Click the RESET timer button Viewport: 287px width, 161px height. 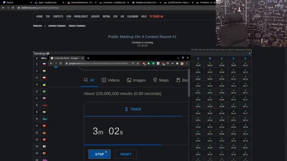point(126,154)
